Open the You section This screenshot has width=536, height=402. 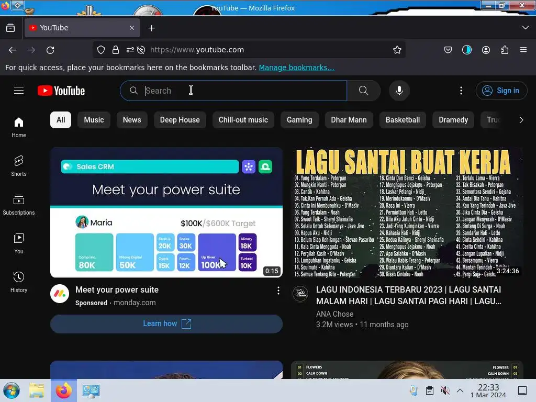click(19, 243)
